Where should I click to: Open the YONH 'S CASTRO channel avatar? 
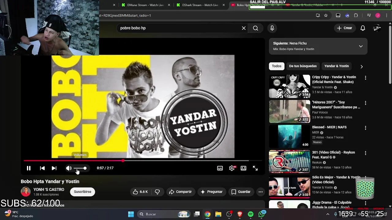pos(26,192)
